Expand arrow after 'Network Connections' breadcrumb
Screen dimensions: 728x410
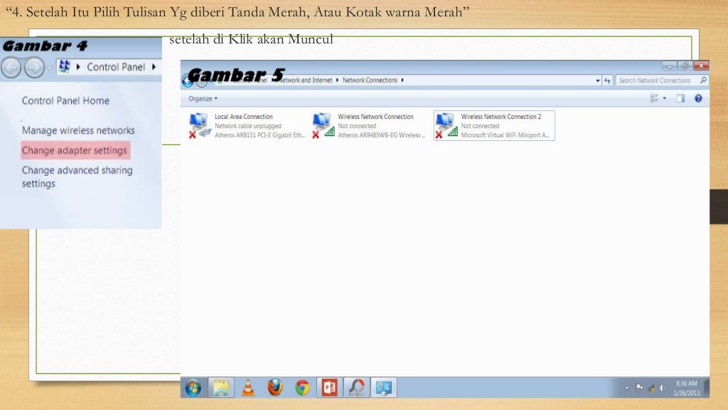[x=402, y=80]
